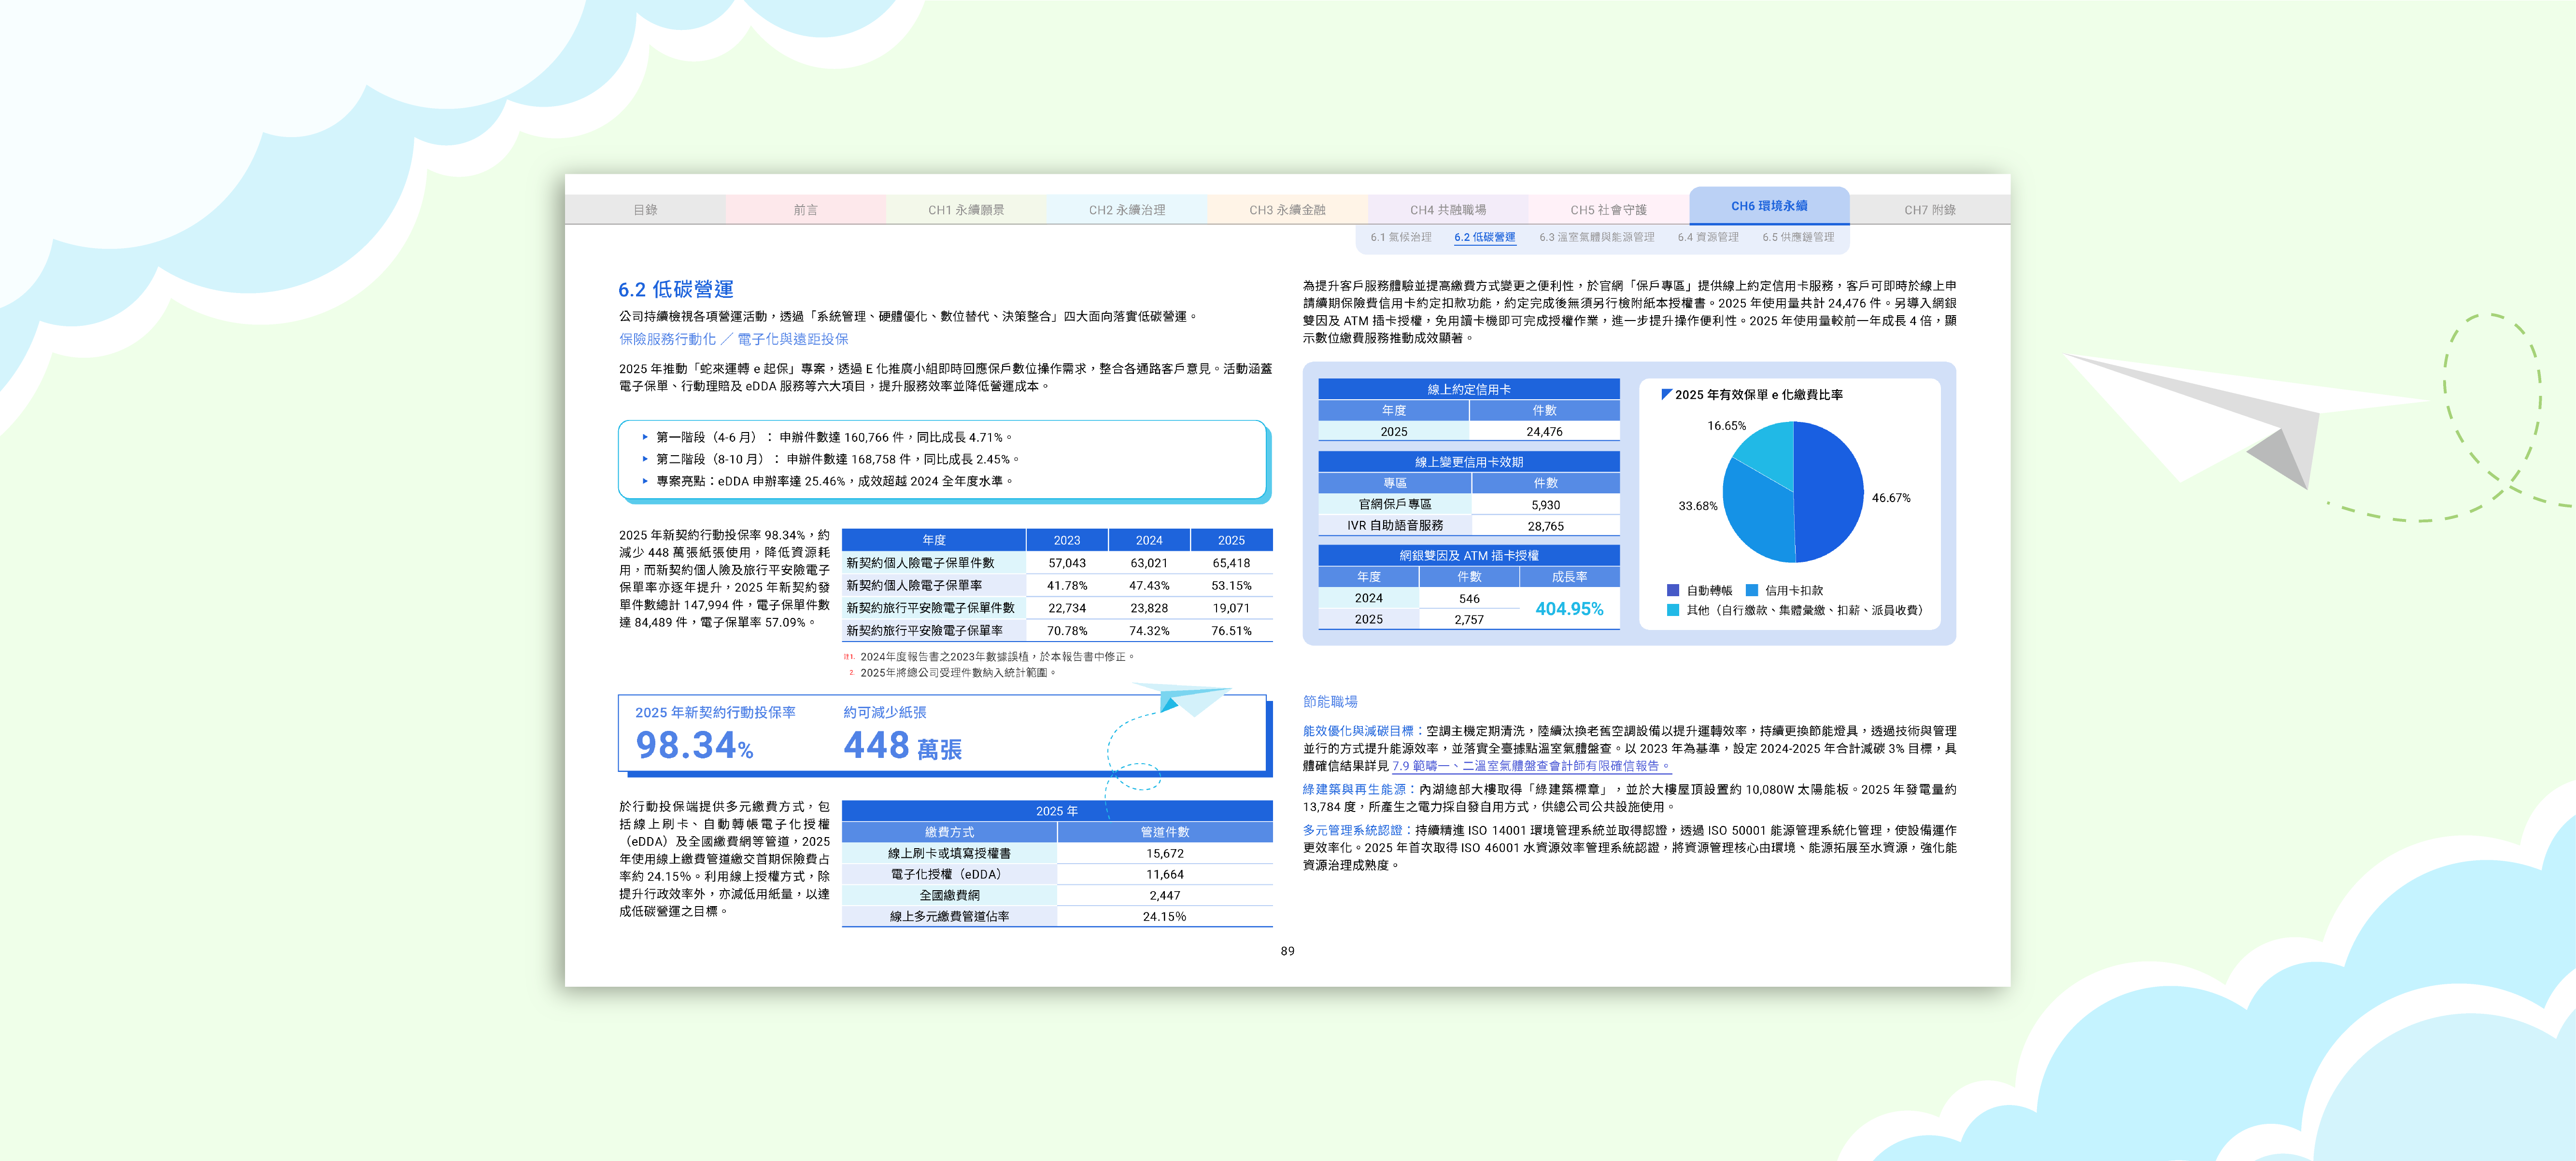This screenshot has height=1161, width=2576.
Task: Click the 57,043 table cell
Action: pos(1067,563)
